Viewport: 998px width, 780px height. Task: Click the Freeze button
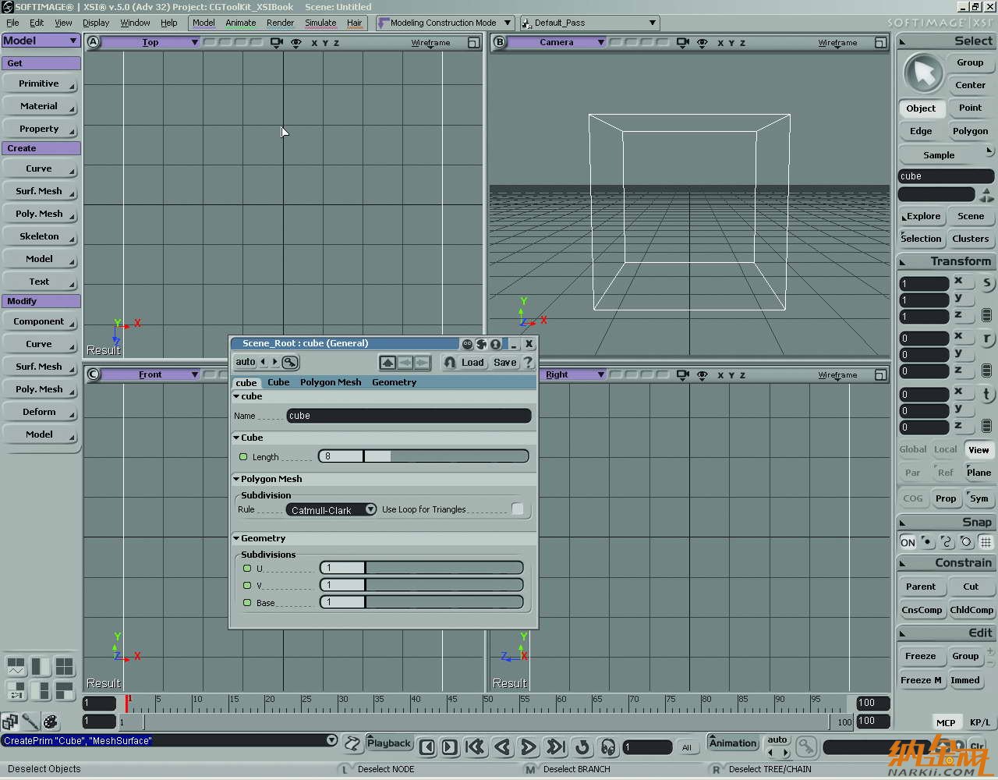pyautogui.click(x=921, y=656)
